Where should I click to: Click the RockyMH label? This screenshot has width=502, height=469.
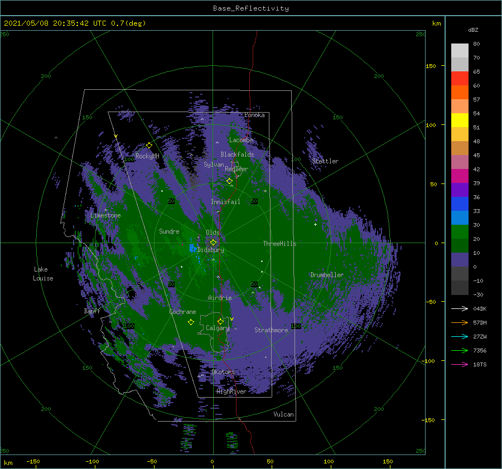[147, 156]
